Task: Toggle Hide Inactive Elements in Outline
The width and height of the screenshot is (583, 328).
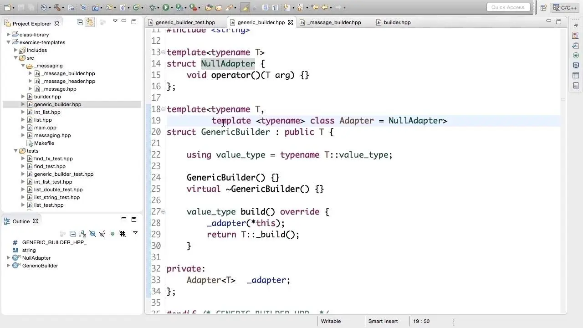Action: pyautogui.click(x=123, y=234)
